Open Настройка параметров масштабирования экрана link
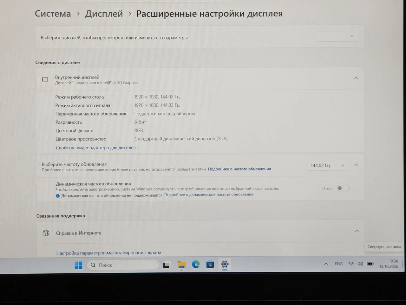406x305 pixels. [109, 253]
